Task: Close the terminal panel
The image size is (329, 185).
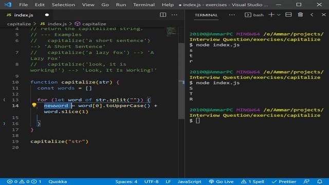Action: tap(323, 15)
